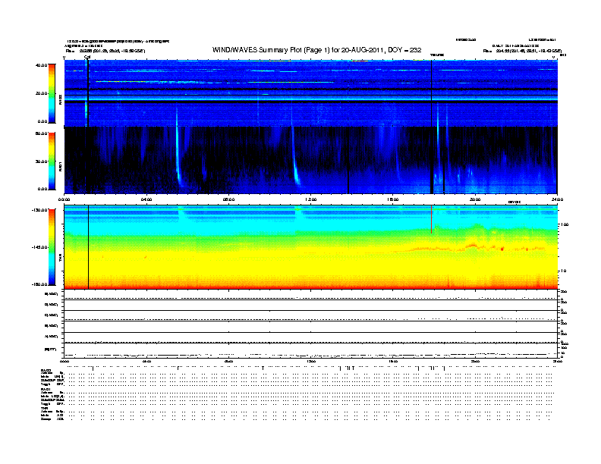This screenshot has height=464, width=601.
Task: Click the -145.00 label on TNR scale
Action: pos(39,247)
